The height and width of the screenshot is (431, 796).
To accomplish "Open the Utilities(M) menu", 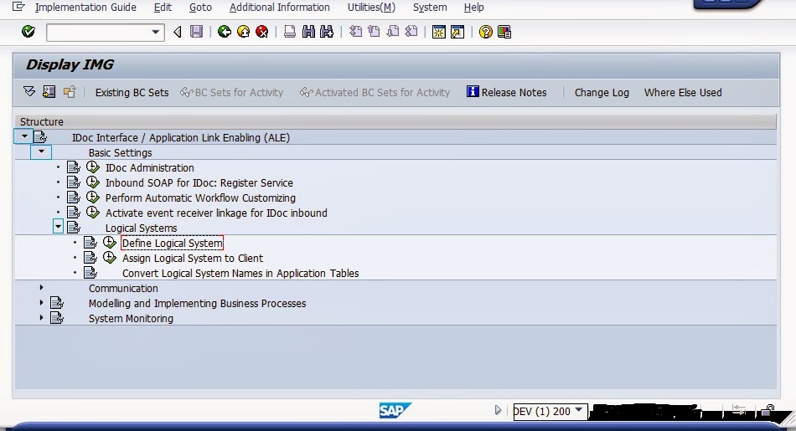I will (x=371, y=7).
